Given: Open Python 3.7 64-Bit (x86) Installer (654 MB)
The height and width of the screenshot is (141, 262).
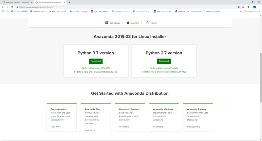Looking at the screenshot, I should click(96, 68).
